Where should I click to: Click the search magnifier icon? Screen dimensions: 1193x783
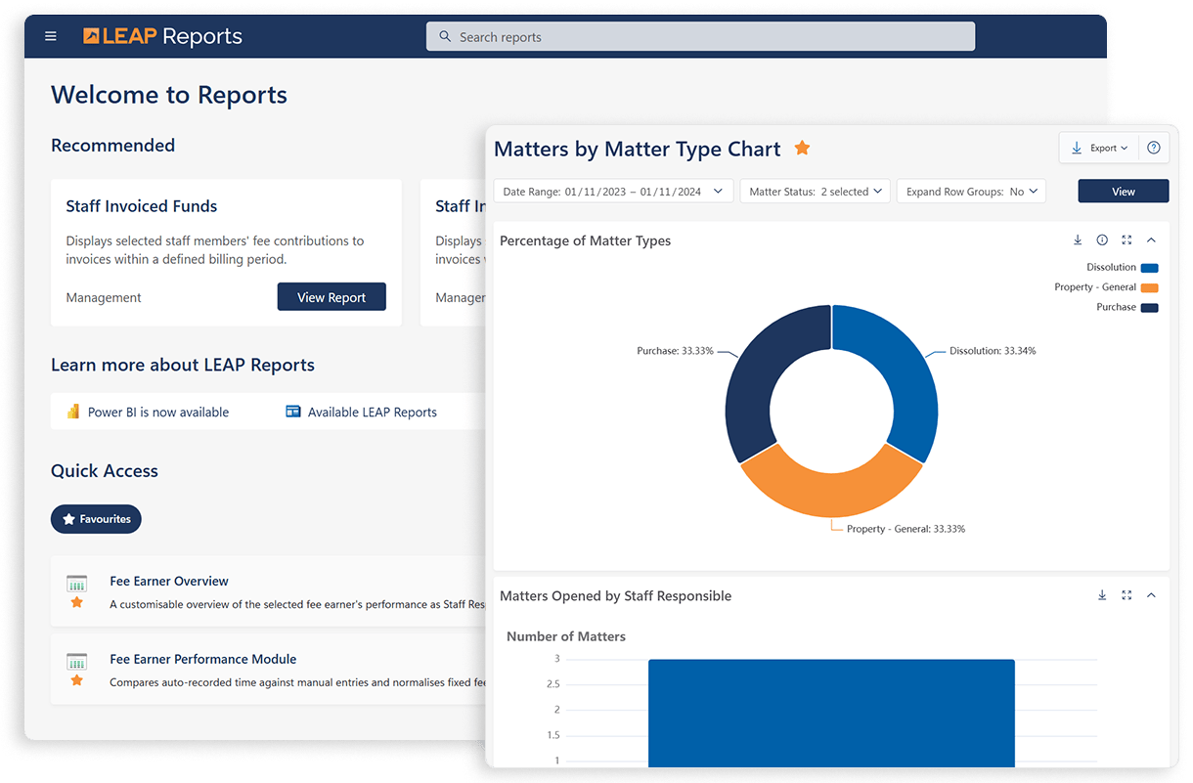pos(445,37)
